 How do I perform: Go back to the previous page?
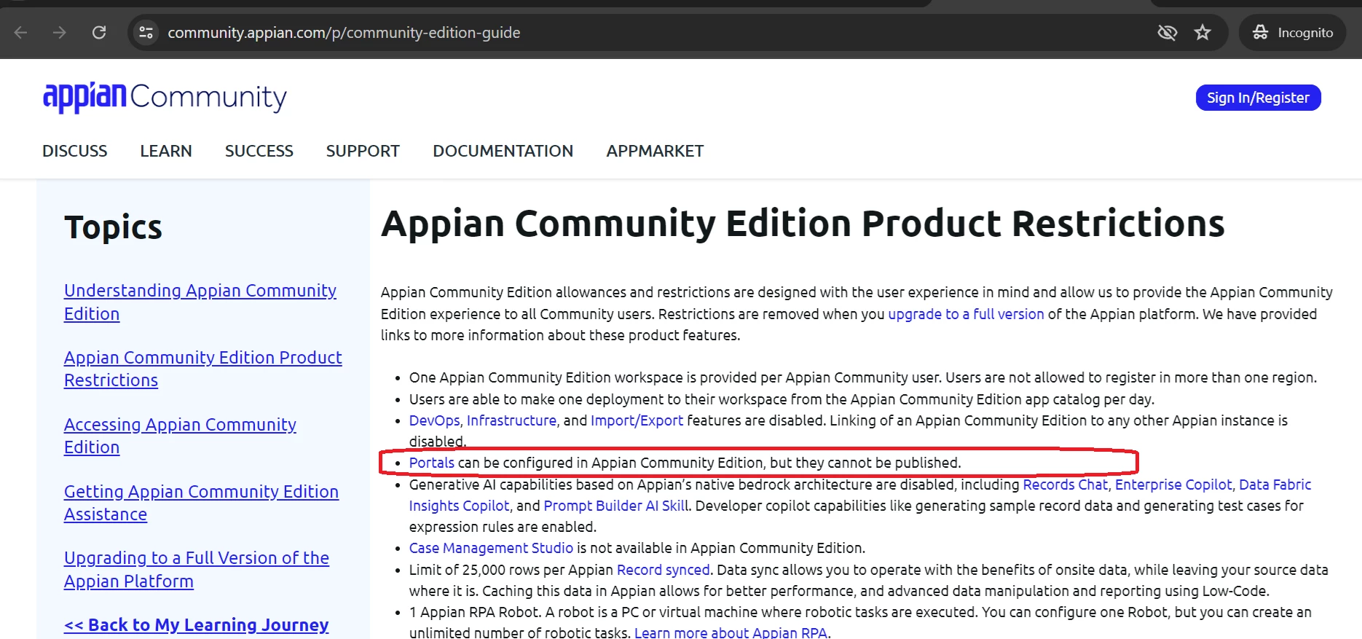pyautogui.click(x=20, y=32)
